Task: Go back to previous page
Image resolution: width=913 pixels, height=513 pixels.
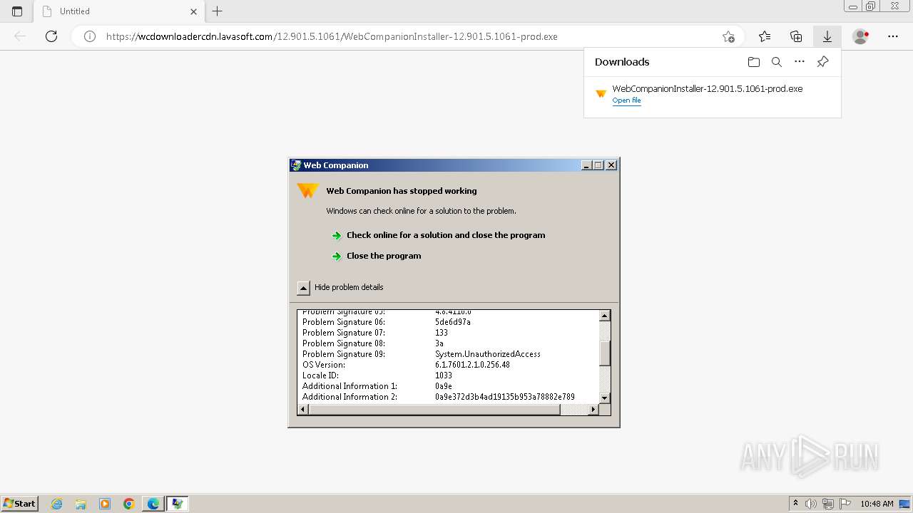Action: point(20,36)
